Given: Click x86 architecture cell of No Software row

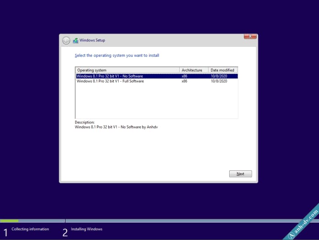Looking at the screenshot, I should (185, 76).
